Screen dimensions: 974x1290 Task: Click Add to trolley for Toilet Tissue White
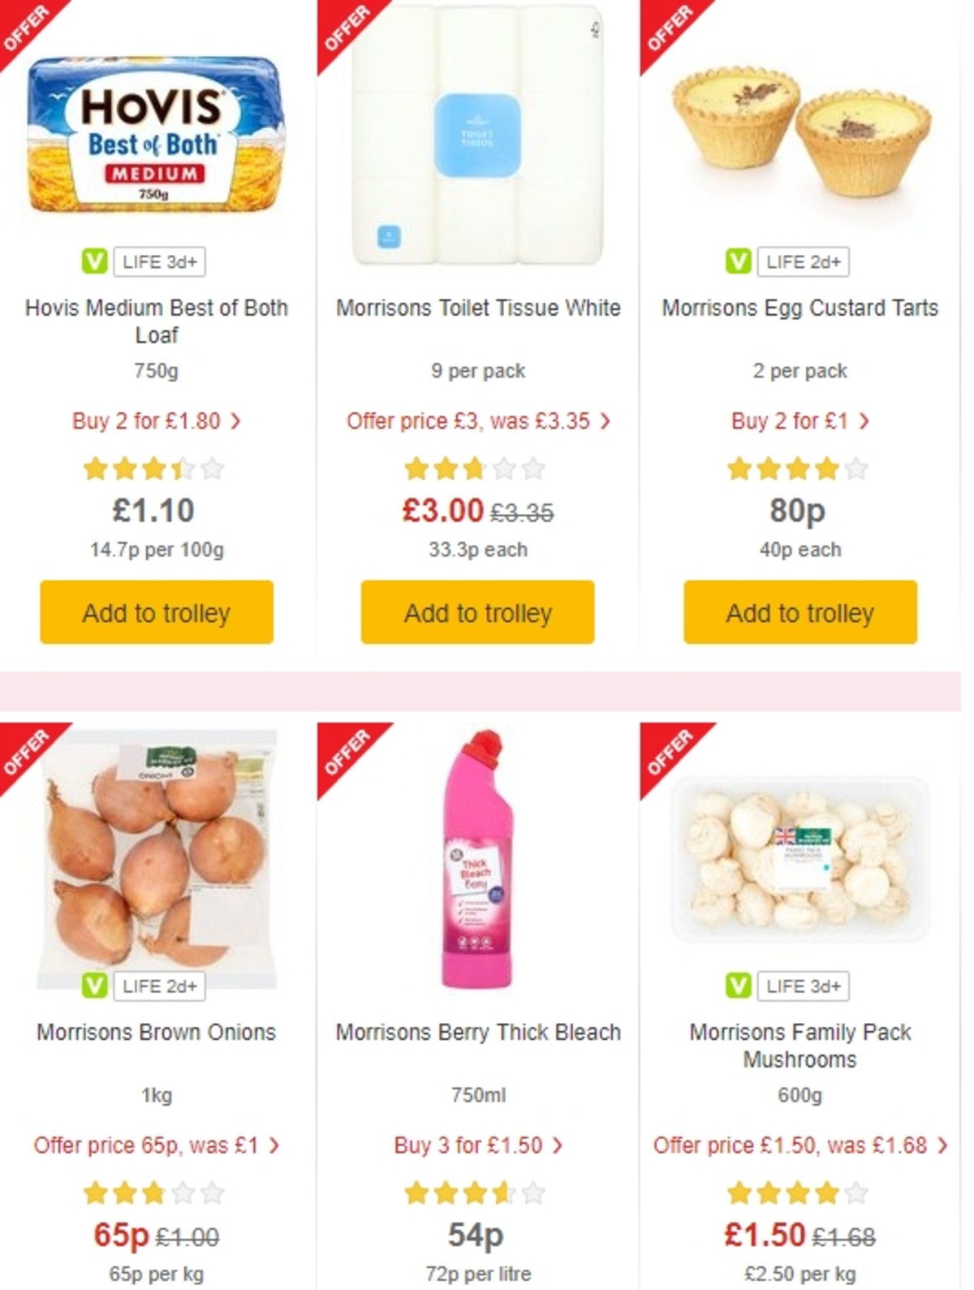point(477,613)
